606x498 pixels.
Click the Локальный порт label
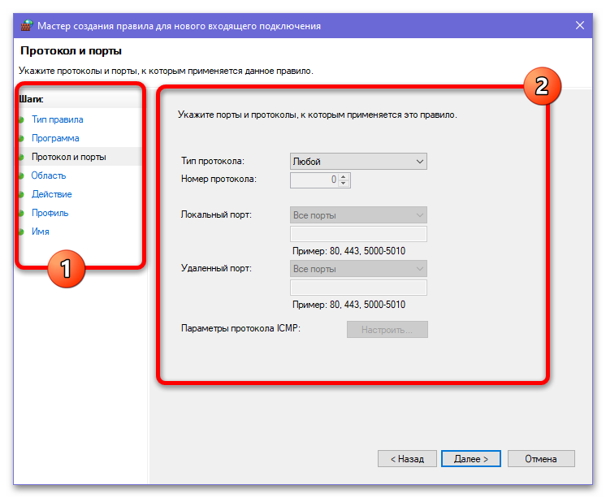[216, 214]
